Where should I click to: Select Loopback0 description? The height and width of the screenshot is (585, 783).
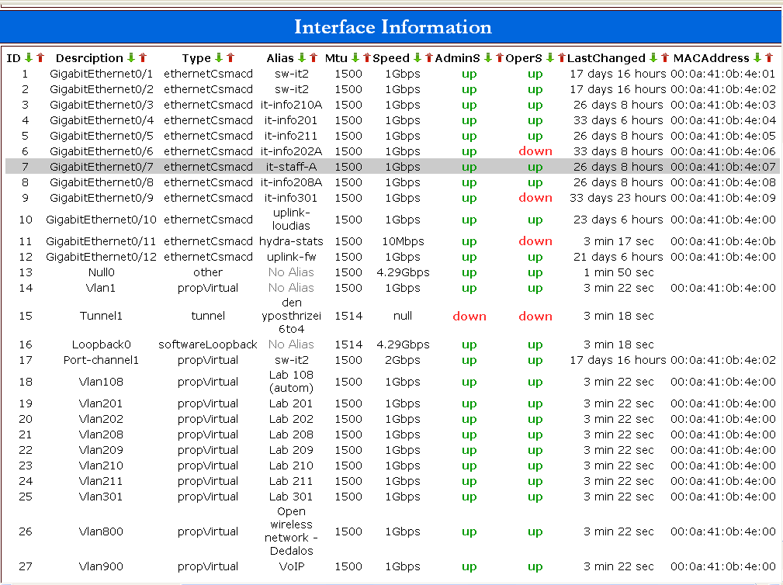click(x=102, y=344)
